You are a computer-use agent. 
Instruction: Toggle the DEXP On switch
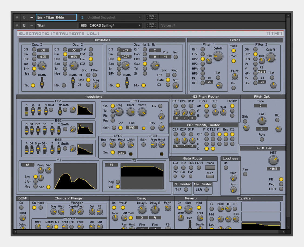coord(22,208)
